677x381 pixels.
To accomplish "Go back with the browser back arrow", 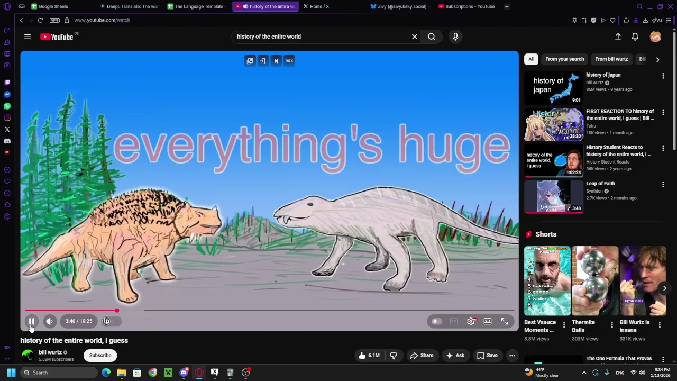I will pyautogui.click(x=21, y=20).
